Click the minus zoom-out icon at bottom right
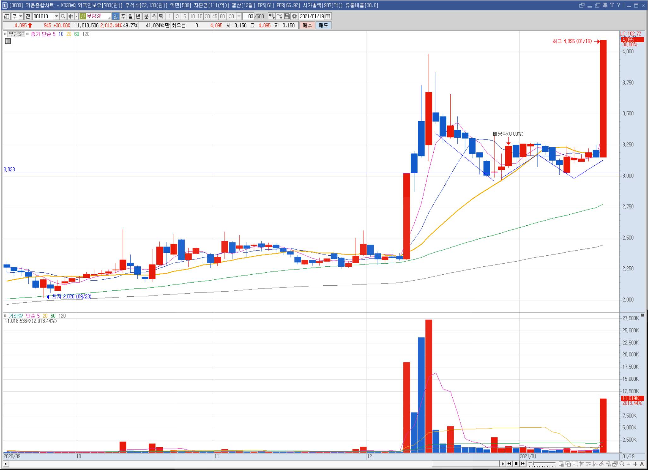 pyautogui.click(x=628, y=464)
